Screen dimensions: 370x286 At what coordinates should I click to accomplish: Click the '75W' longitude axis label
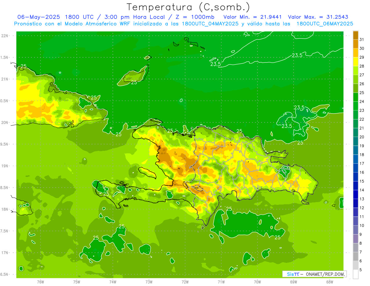77,282
